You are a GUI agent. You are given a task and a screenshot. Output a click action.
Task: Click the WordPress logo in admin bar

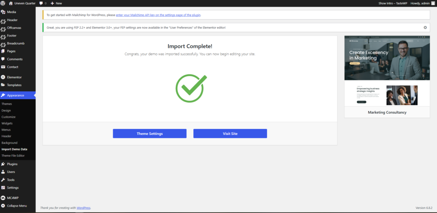[3, 3]
